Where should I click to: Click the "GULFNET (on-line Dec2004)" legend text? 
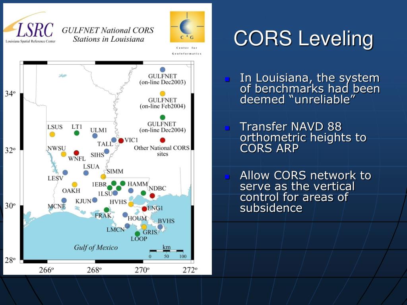tap(163, 127)
